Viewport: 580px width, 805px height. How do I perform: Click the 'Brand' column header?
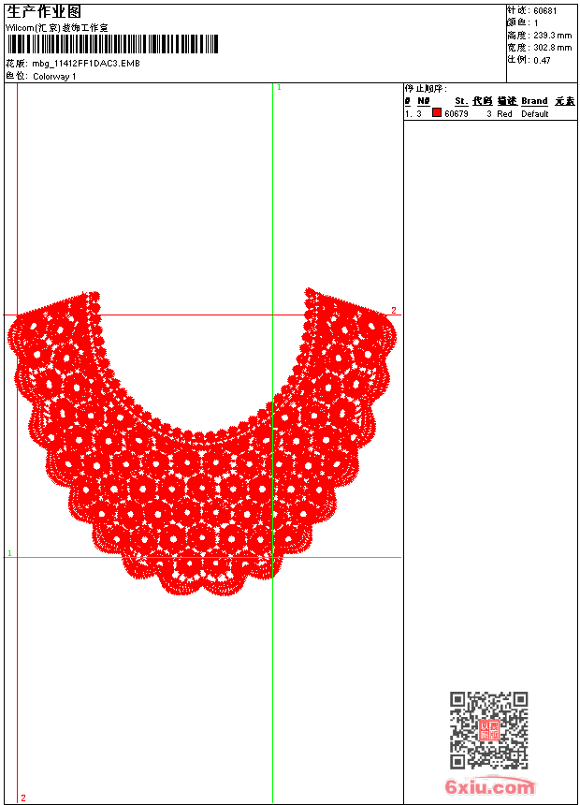(534, 101)
